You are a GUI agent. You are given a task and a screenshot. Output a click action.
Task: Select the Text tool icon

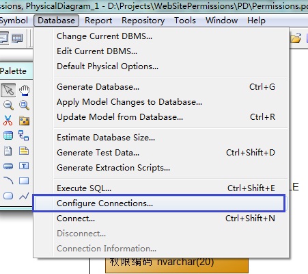[24, 166]
